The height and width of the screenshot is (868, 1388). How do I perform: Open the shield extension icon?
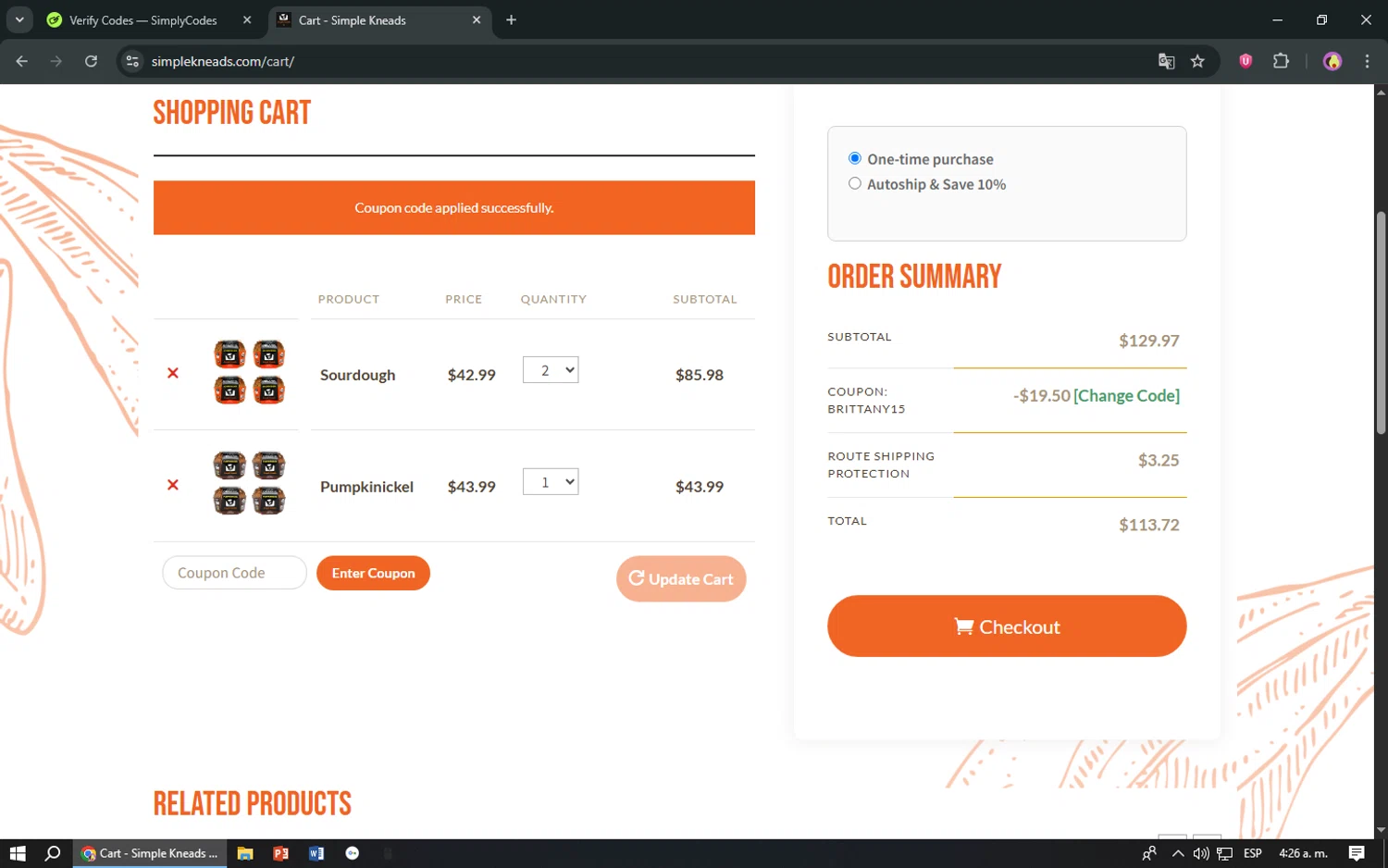click(1245, 61)
